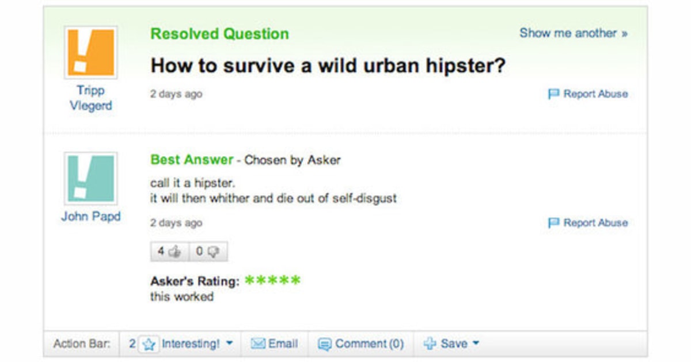Click the Report Abuse flag beside the question

(x=555, y=94)
